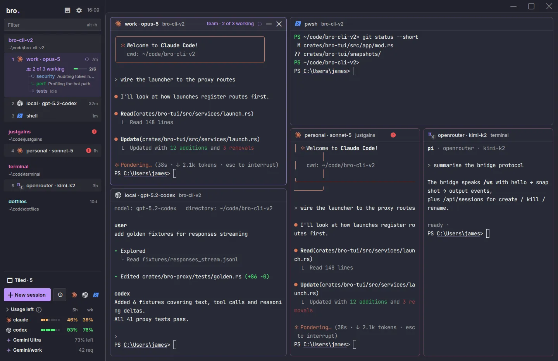This screenshot has width=558, height=361.
Task: Click the New session button
Action: (27, 295)
